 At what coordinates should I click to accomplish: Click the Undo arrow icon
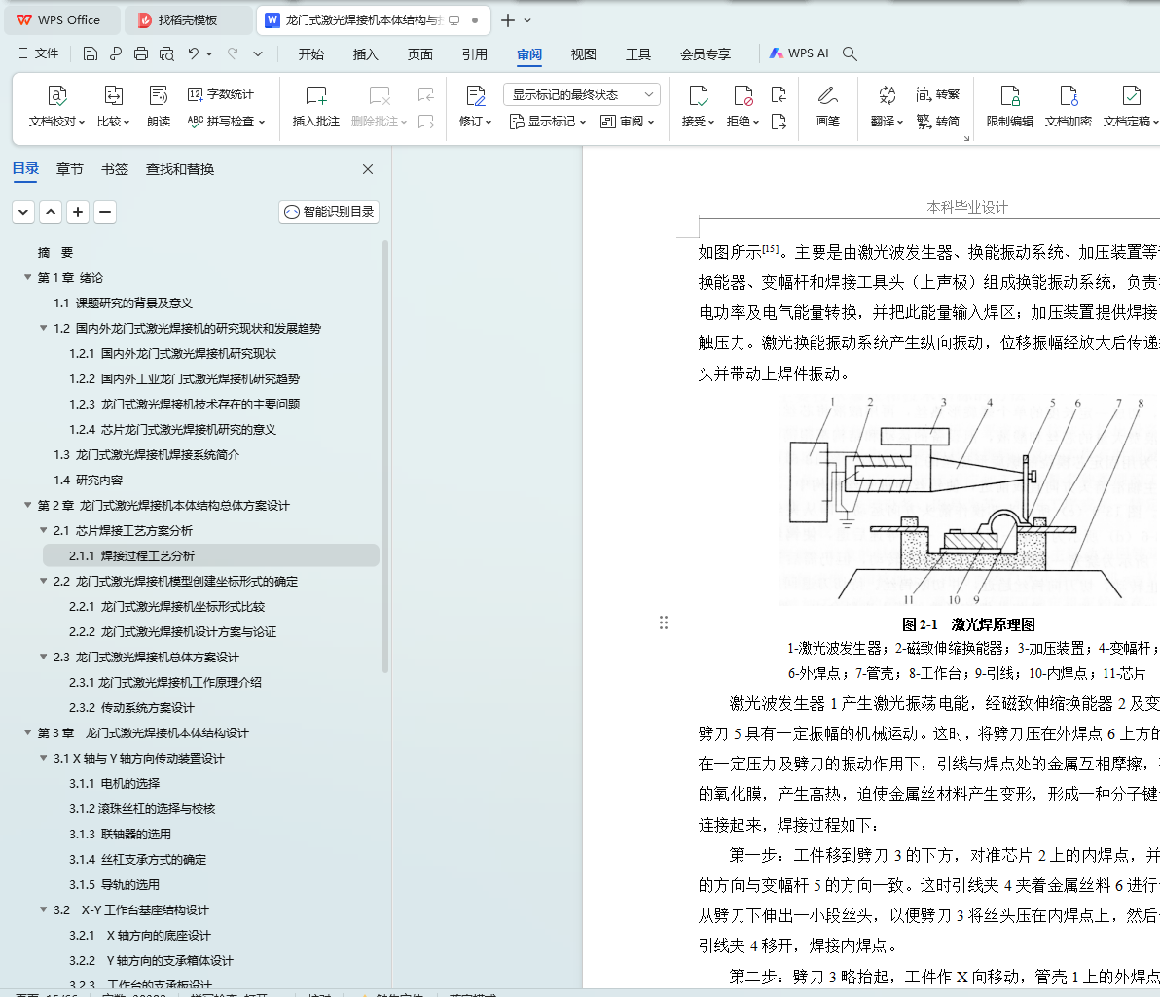tap(193, 53)
